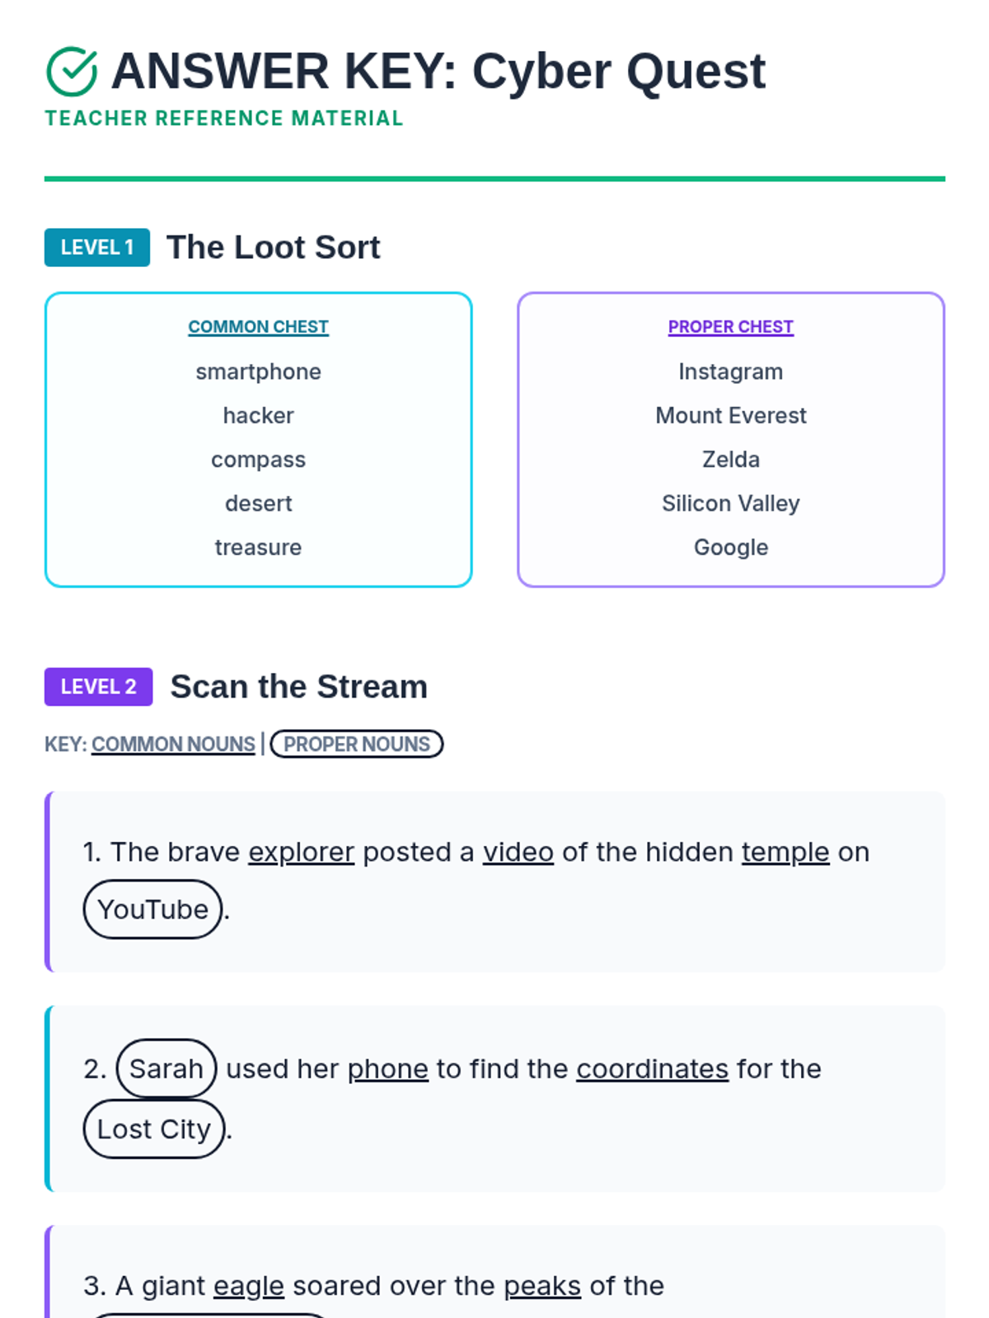The height and width of the screenshot is (1318, 989).
Task: Select the PROPER CHEST heading
Action: click(731, 327)
